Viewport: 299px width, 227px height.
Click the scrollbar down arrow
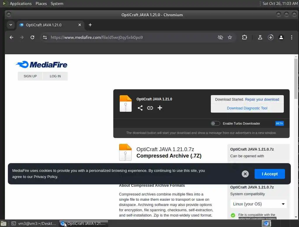(296, 217)
